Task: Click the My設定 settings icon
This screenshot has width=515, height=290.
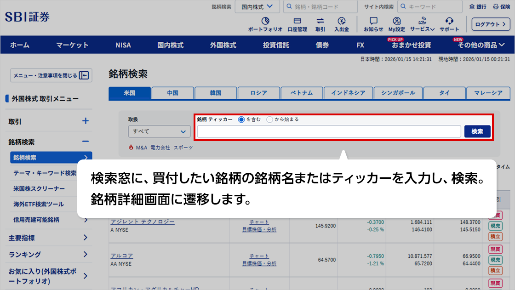Action: click(396, 21)
